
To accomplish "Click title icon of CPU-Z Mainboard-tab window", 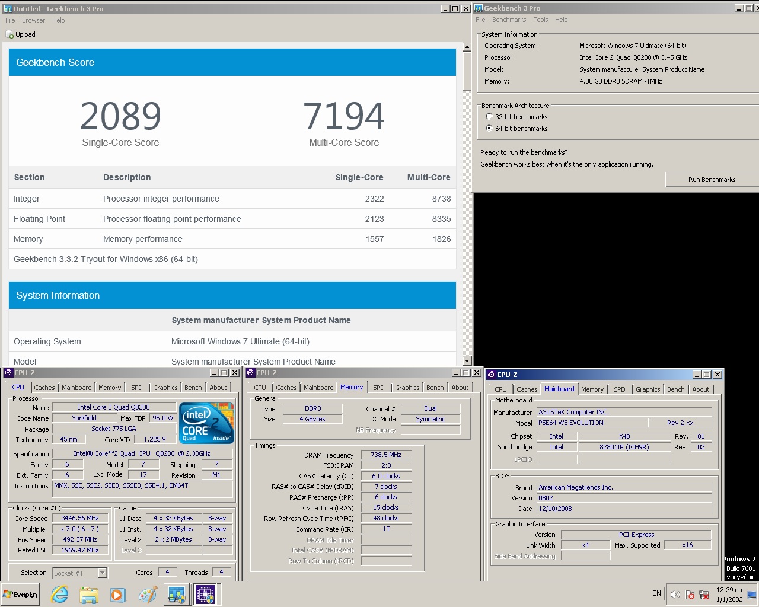I will pyautogui.click(x=492, y=375).
